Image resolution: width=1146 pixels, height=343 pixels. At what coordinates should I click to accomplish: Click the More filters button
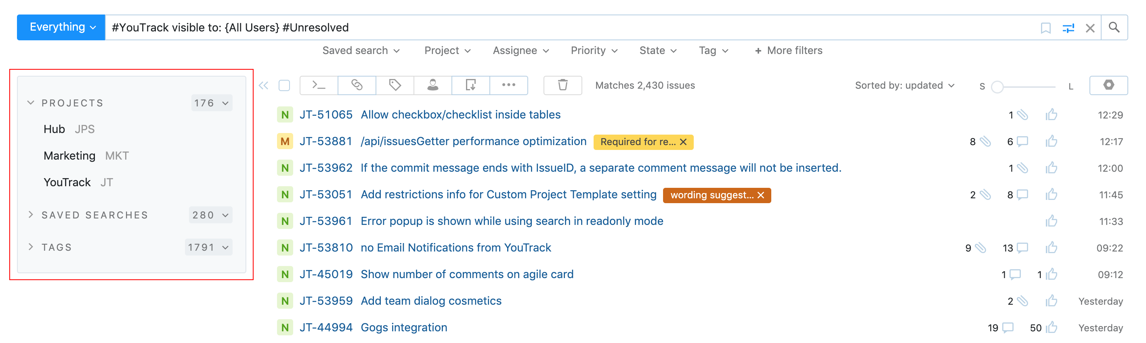pos(788,51)
